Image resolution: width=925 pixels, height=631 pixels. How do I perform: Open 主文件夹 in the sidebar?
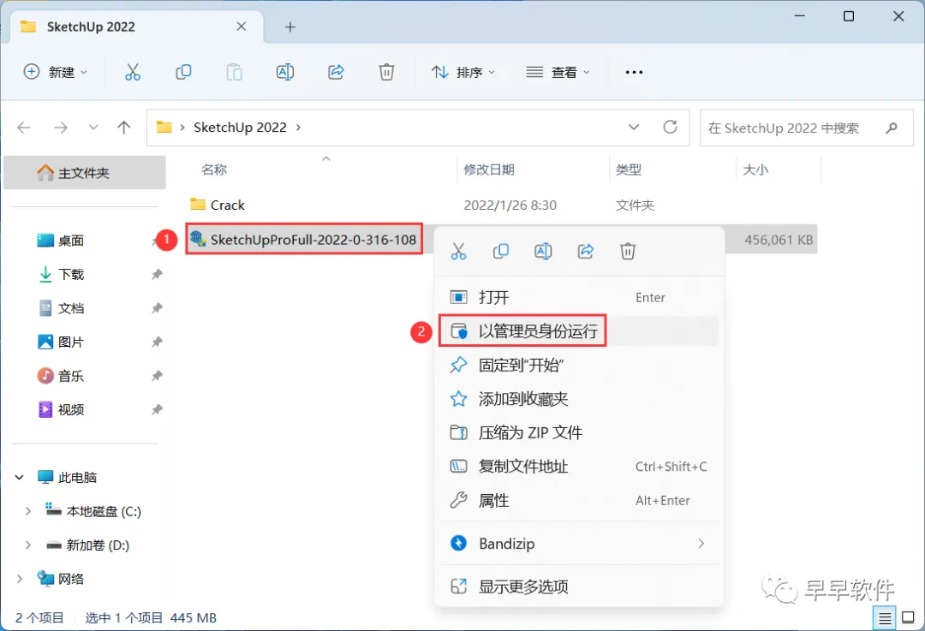click(84, 173)
